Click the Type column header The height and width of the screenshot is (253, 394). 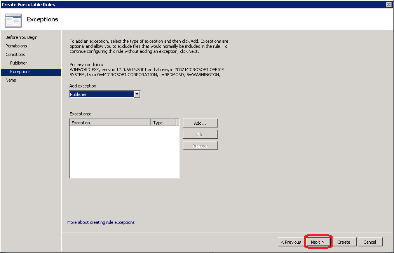coord(163,123)
